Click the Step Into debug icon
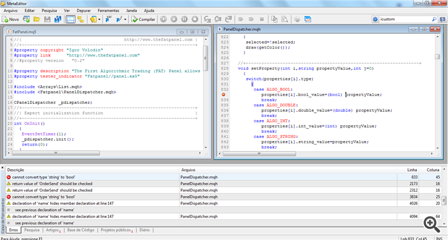 [207, 20]
